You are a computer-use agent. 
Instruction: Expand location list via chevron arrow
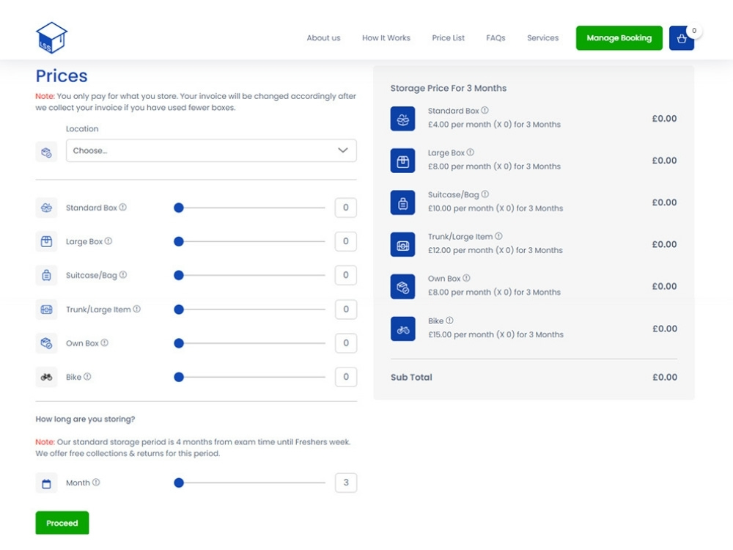[x=342, y=150]
